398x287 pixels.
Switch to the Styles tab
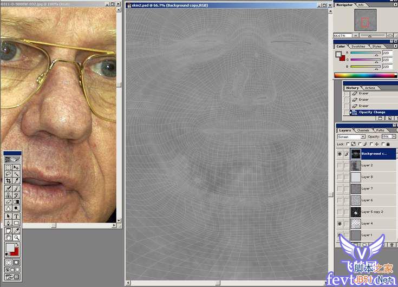(x=377, y=47)
